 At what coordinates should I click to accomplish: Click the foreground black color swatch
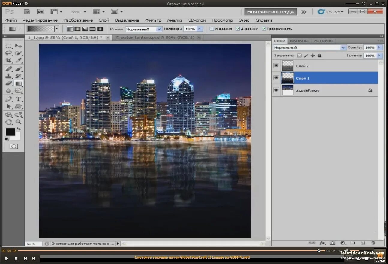pos(10,132)
